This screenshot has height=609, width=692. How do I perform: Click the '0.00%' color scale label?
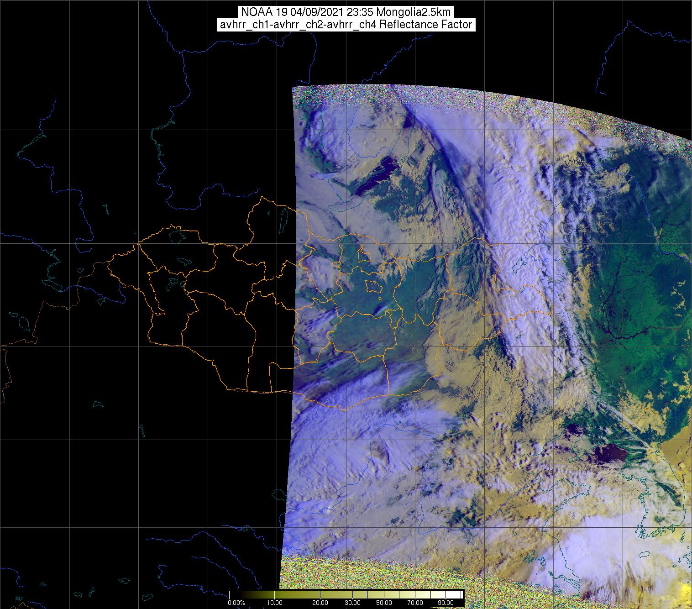click(236, 603)
